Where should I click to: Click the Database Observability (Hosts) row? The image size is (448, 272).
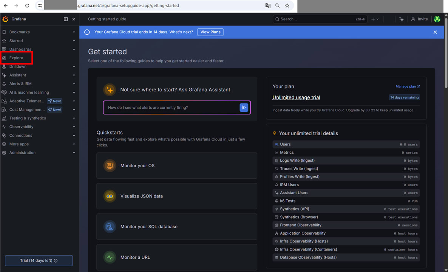[x=346, y=257]
